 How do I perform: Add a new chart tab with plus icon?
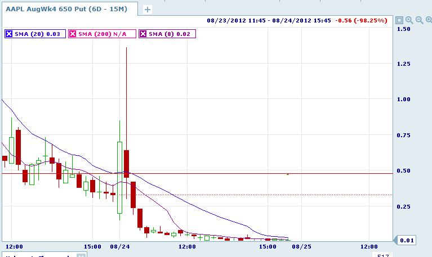coord(148,10)
